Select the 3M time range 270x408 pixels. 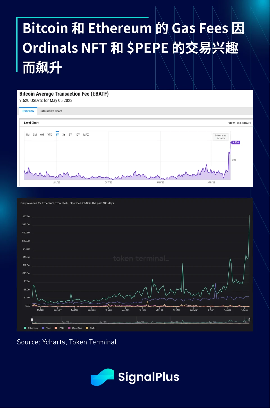35,135
